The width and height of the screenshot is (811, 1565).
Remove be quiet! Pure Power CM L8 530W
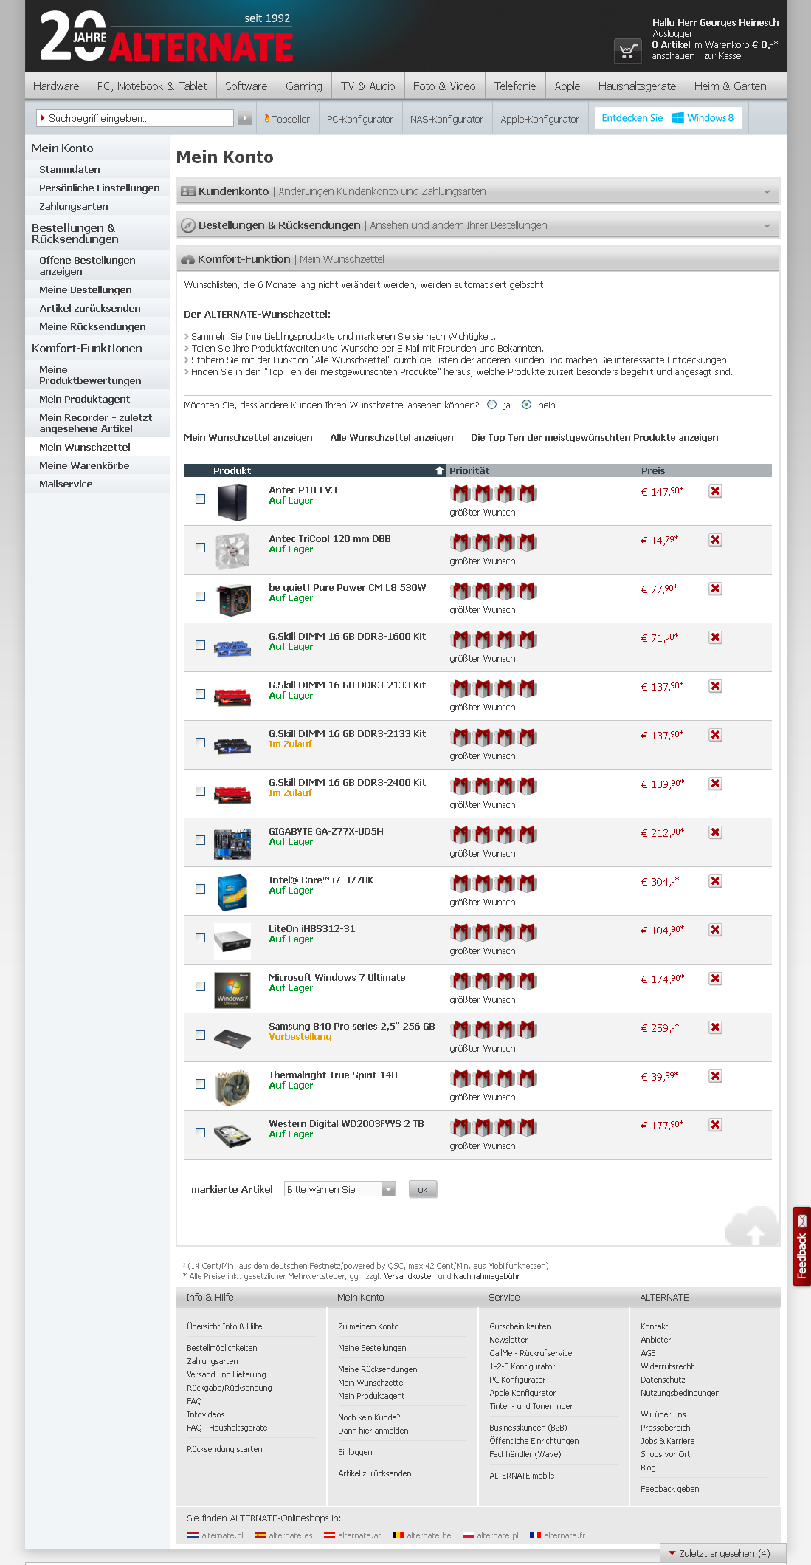715,589
